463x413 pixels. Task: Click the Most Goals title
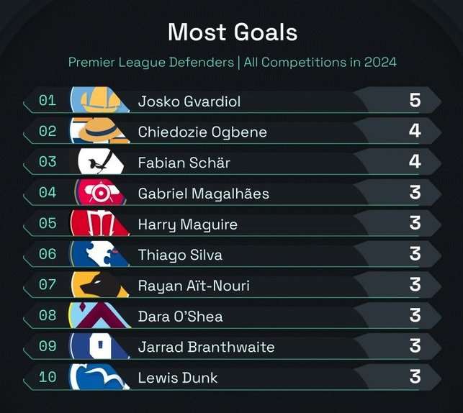[x=233, y=32]
